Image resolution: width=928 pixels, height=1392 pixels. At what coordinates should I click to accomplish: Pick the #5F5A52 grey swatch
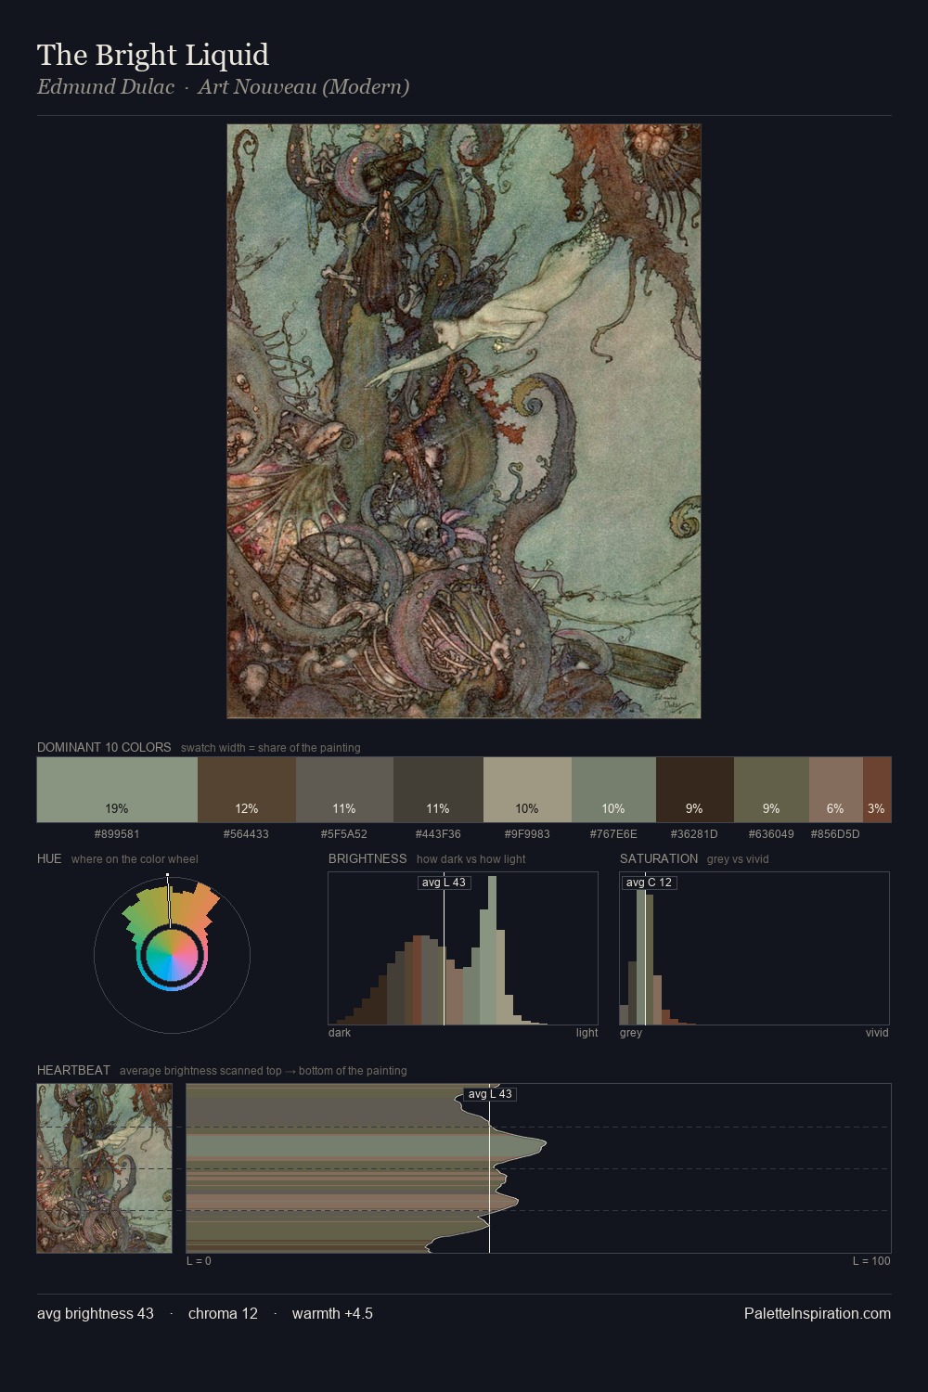point(344,790)
